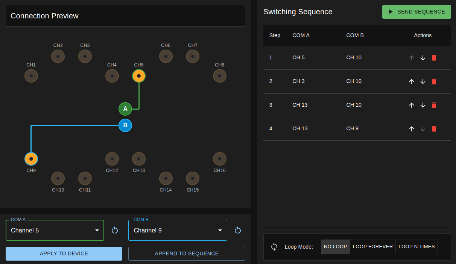Select NO LOOP mode
Viewport: 456px width, 264px height.
pos(335,247)
